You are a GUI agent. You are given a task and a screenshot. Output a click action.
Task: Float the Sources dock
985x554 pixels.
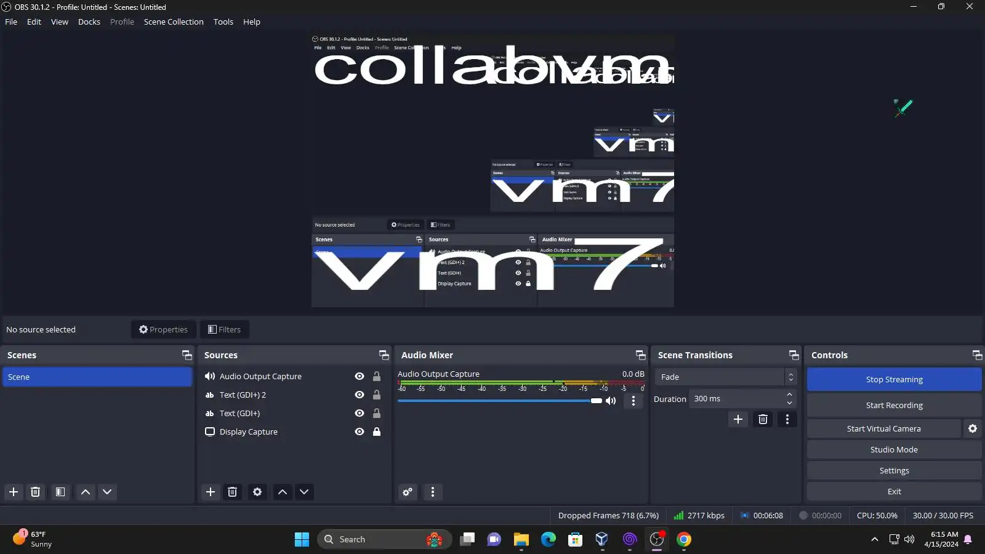tap(384, 355)
